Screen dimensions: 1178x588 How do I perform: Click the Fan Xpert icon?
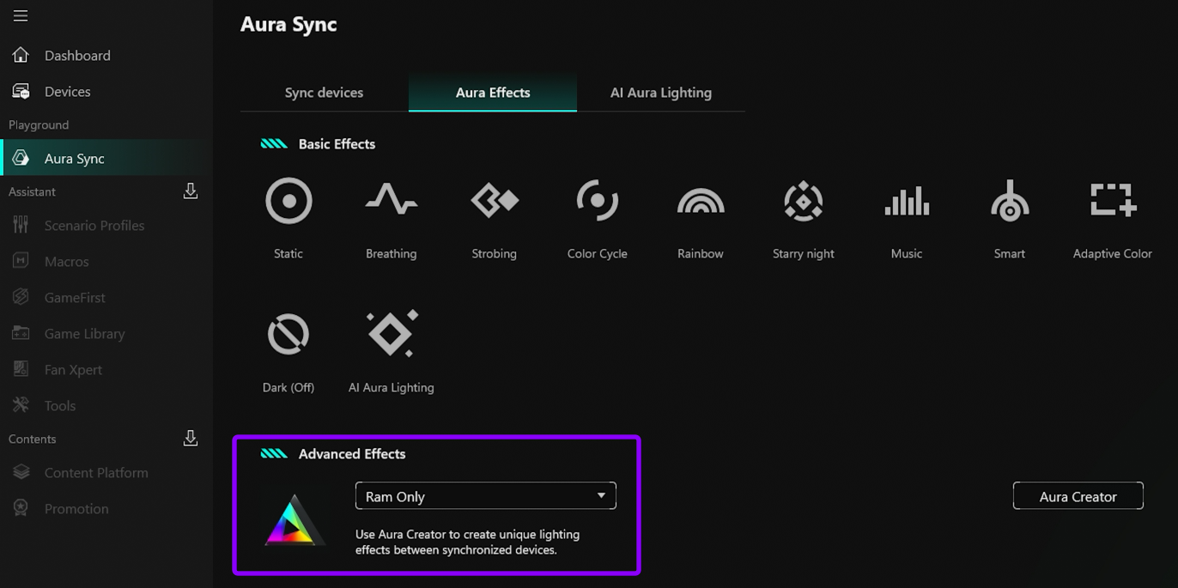tap(21, 369)
